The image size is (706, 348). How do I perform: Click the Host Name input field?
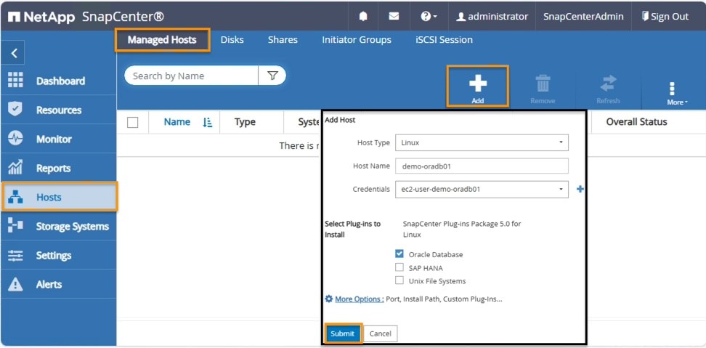pos(482,166)
